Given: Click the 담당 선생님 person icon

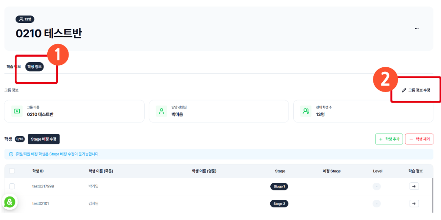Looking at the screenshot, I should coord(161,111).
